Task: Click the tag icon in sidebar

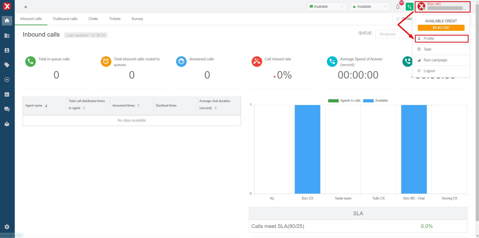Action: pyautogui.click(x=7, y=65)
